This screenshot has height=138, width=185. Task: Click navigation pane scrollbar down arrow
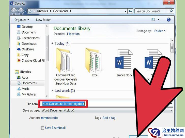[x=47, y=96]
